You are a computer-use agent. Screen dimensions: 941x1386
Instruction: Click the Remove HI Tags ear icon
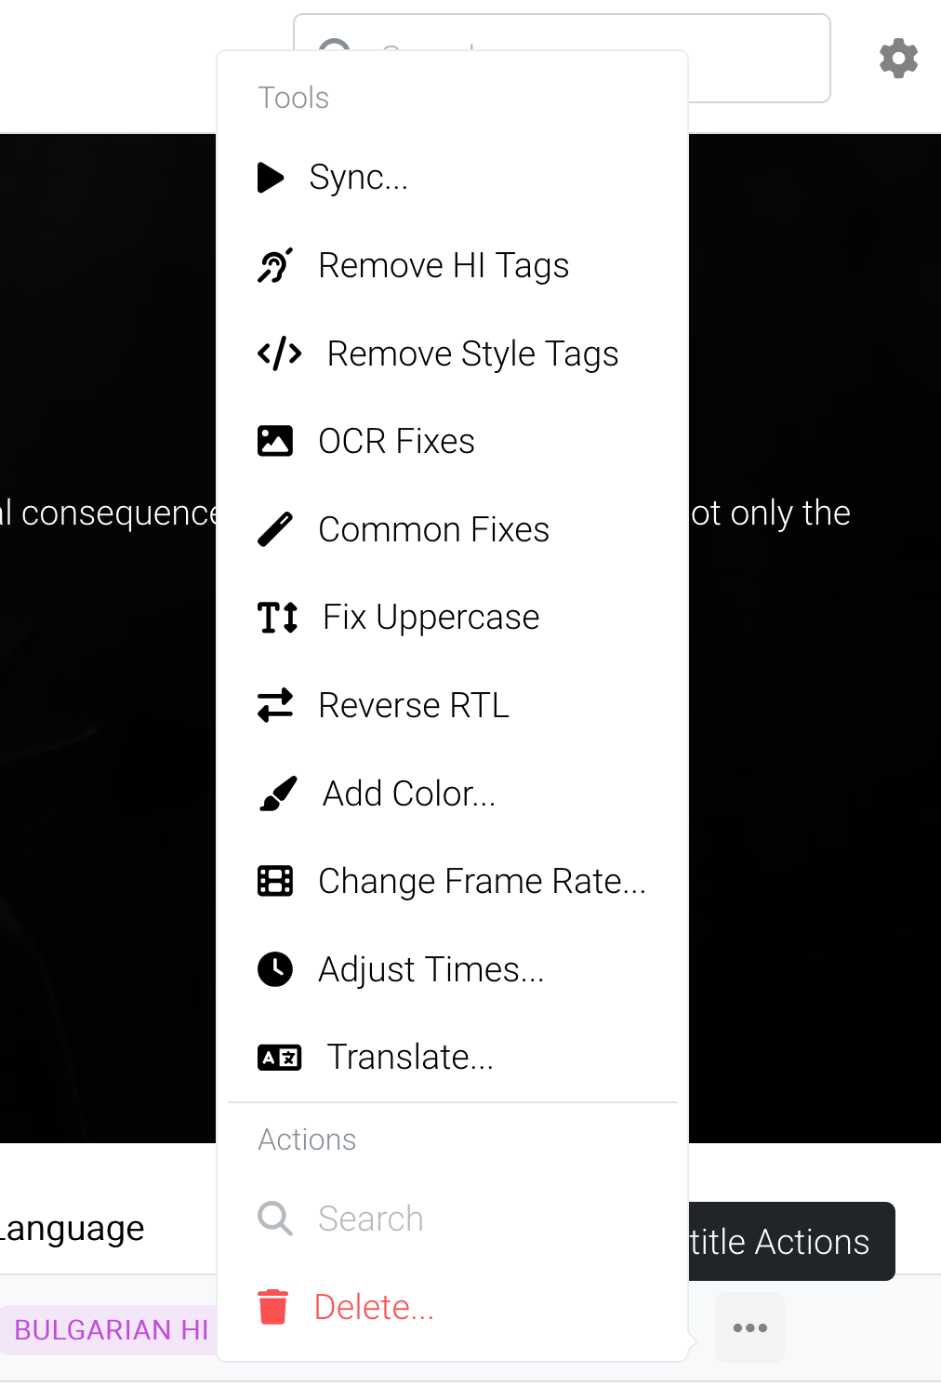point(274,265)
